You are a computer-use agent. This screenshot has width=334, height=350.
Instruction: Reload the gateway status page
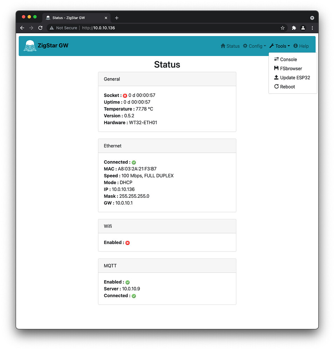40,28
